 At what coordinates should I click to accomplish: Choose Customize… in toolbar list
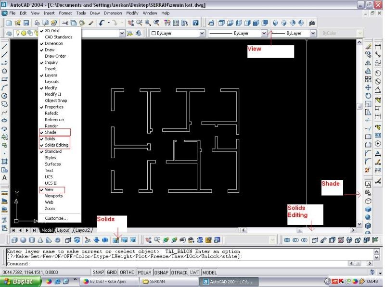56,218
